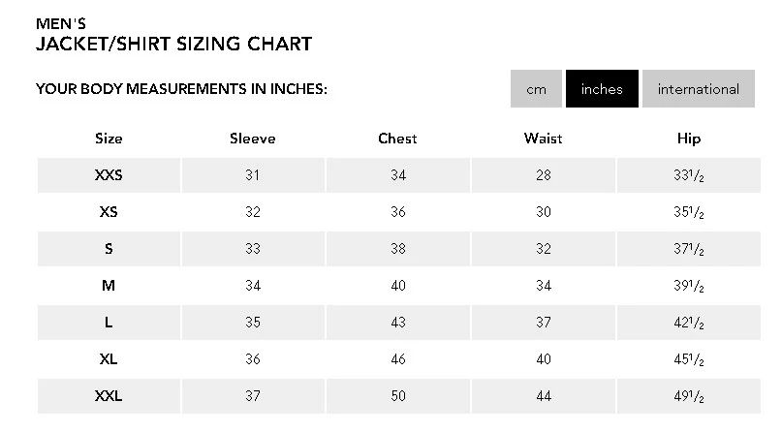Image resolution: width=782 pixels, height=433 pixels.
Task: Select the S size row label
Action: [x=109, y=249]
